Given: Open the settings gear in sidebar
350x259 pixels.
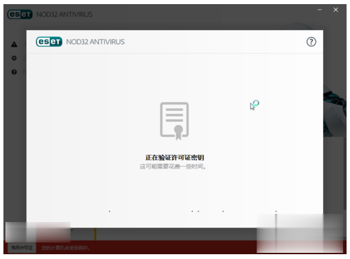Looking at the screenshot, I should point(14,58).
